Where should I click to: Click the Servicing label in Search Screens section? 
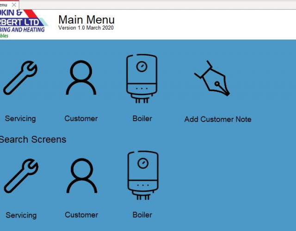21,215
